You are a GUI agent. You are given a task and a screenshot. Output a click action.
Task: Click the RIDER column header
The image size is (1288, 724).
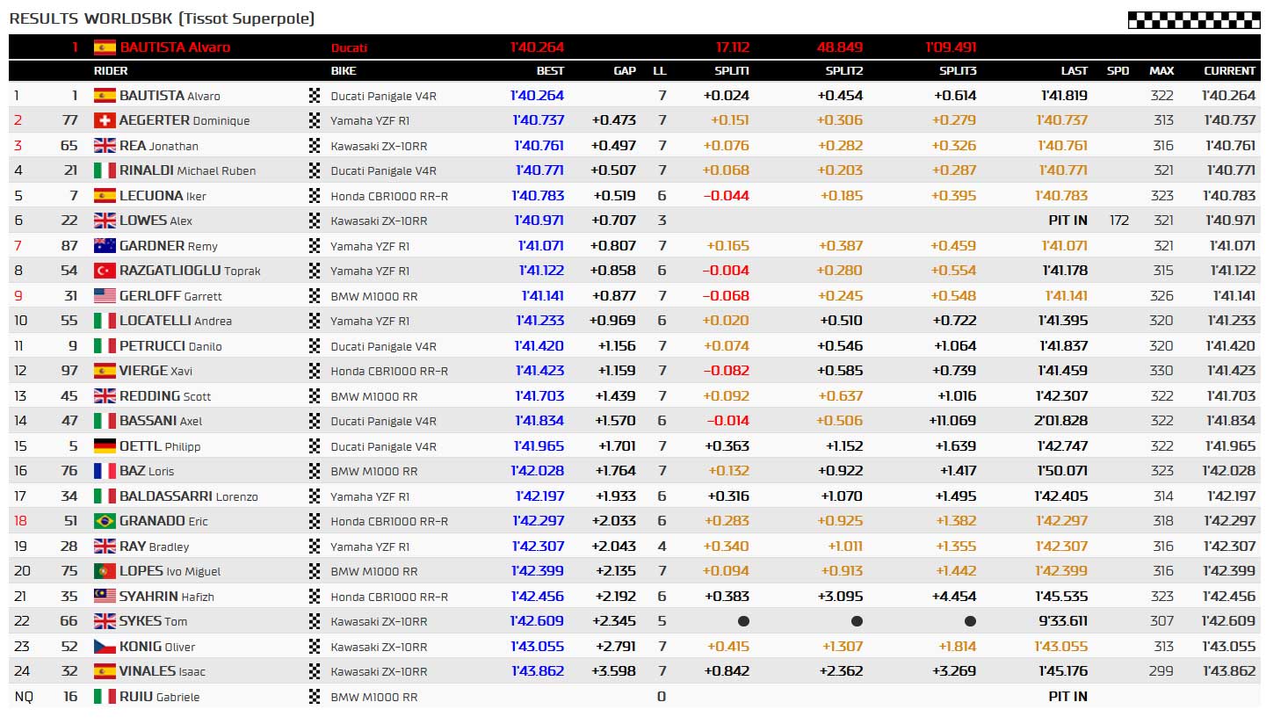(x=111, y=70)
